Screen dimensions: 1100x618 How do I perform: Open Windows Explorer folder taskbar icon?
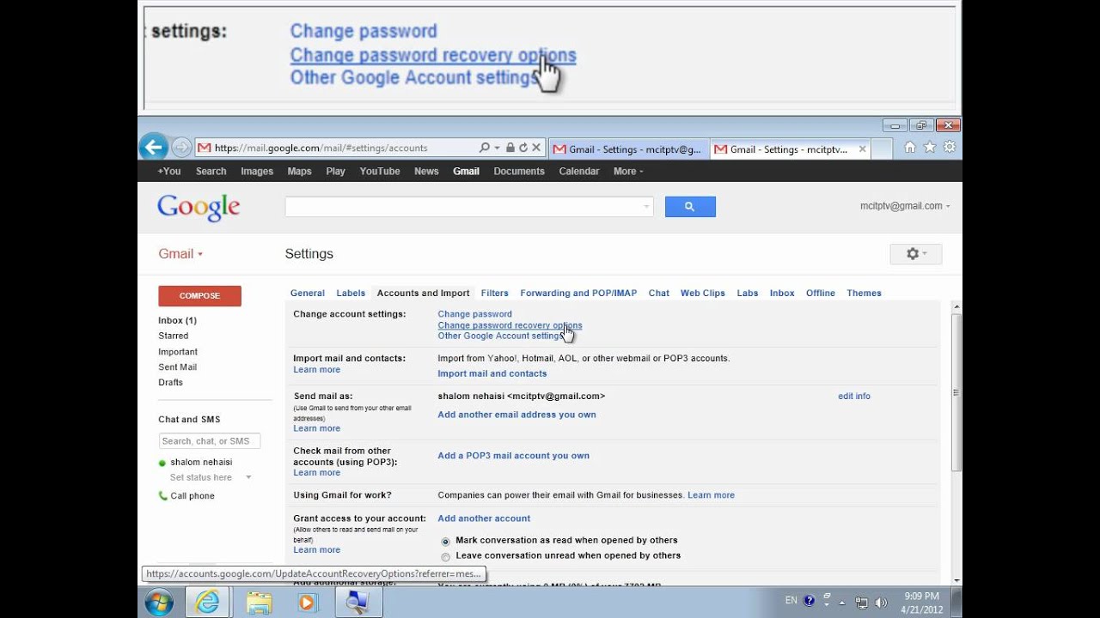click(x=259, y=603)
